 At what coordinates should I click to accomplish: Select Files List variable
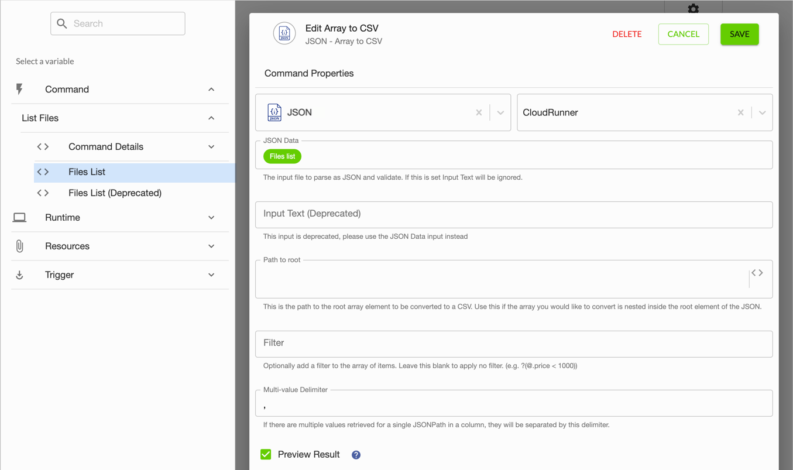point(135,172)
